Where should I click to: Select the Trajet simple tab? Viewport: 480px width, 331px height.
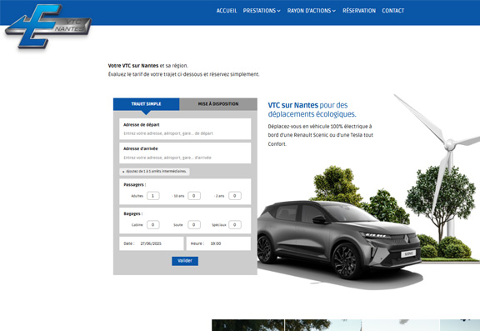tap(147, 104)
